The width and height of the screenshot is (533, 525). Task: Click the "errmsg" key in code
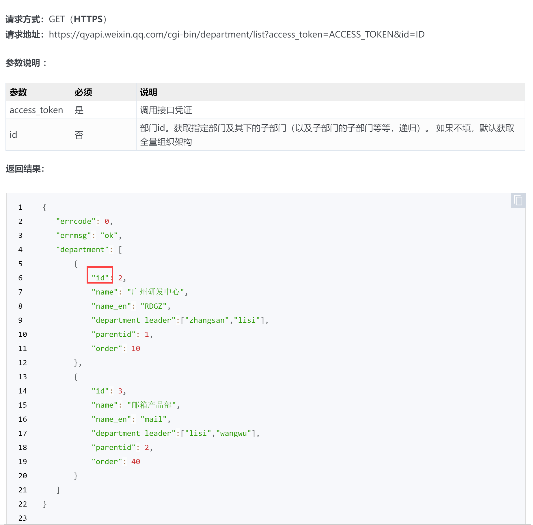(x=73, y=235)
